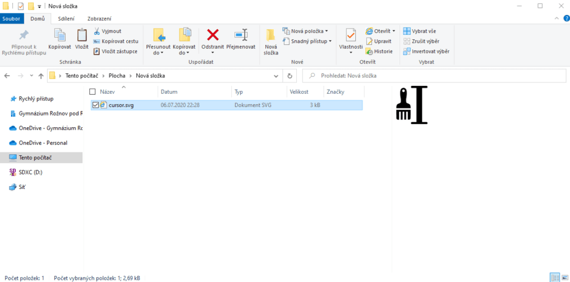
Task: Click the Přejmenovat rename icon
Action: coord(241,36)
